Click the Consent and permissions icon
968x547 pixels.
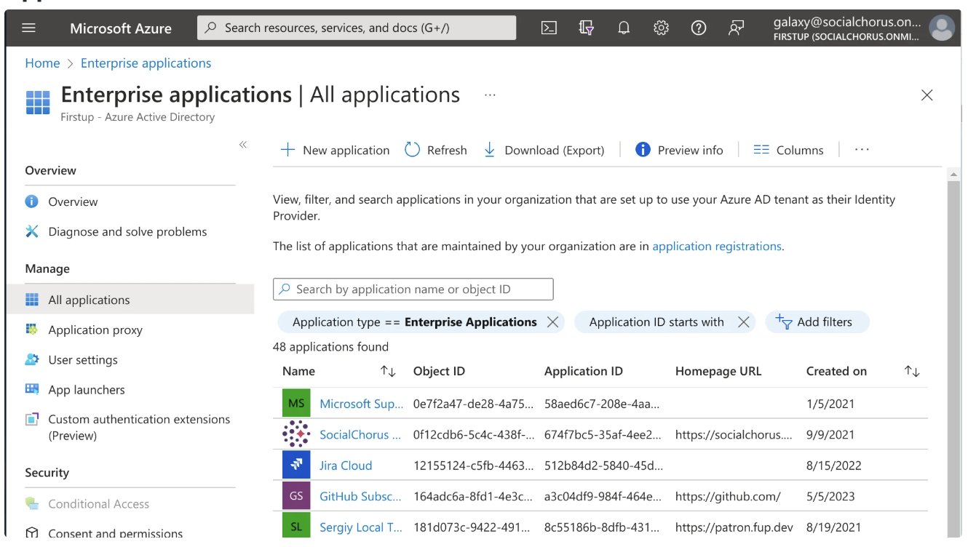[x=31, y=533]
